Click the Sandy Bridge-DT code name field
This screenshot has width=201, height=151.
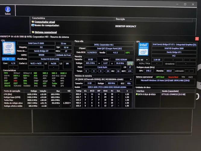pos(41,51)
